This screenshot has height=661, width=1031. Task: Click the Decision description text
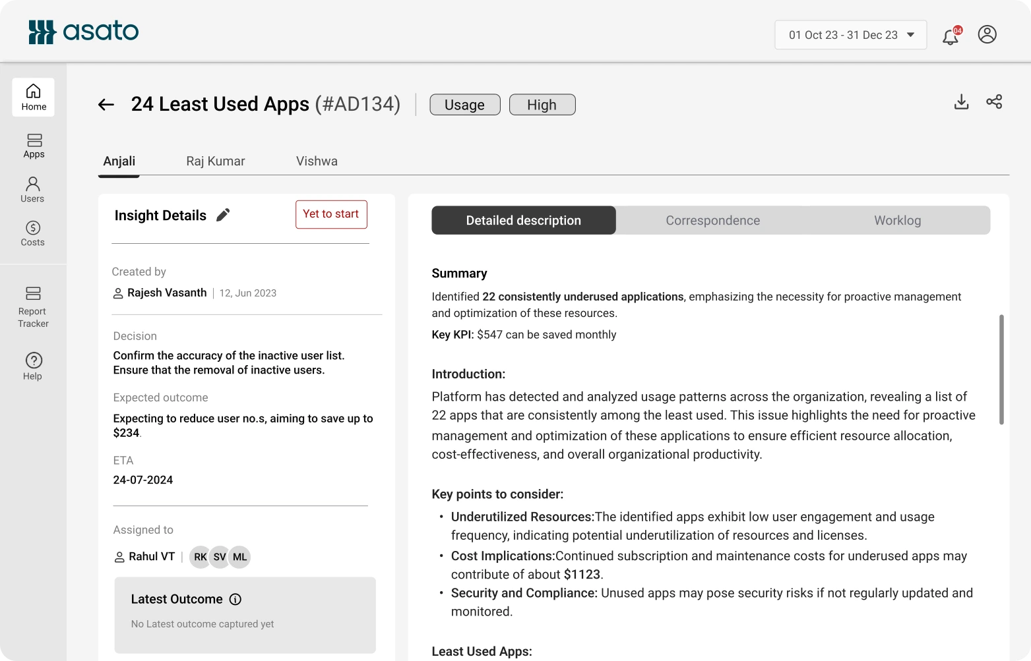[x=229, y=362]
